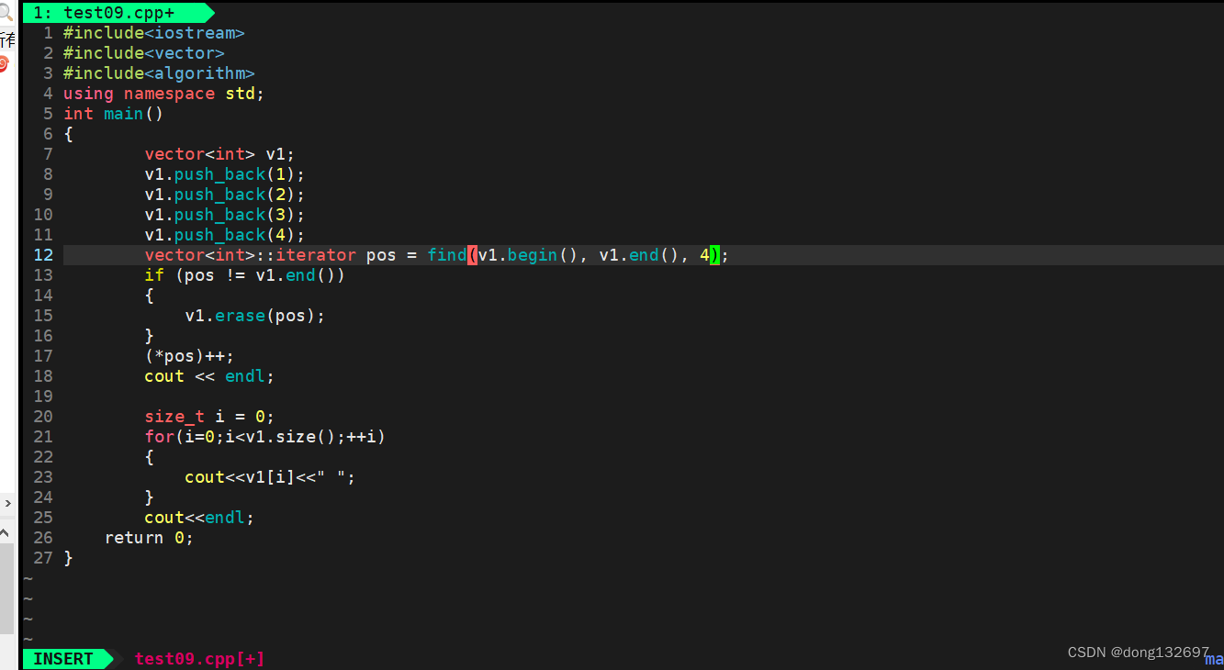
Task: Click the opening brace on line 14
Action: [149, 296]
